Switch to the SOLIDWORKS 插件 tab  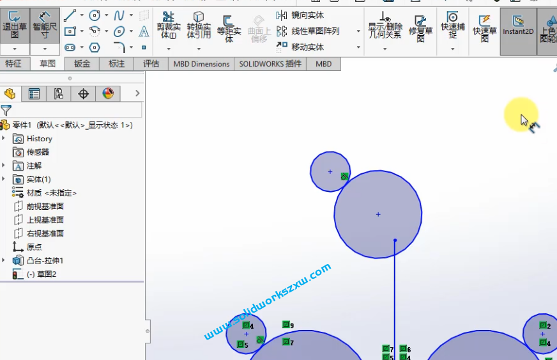tap(270, 64)
